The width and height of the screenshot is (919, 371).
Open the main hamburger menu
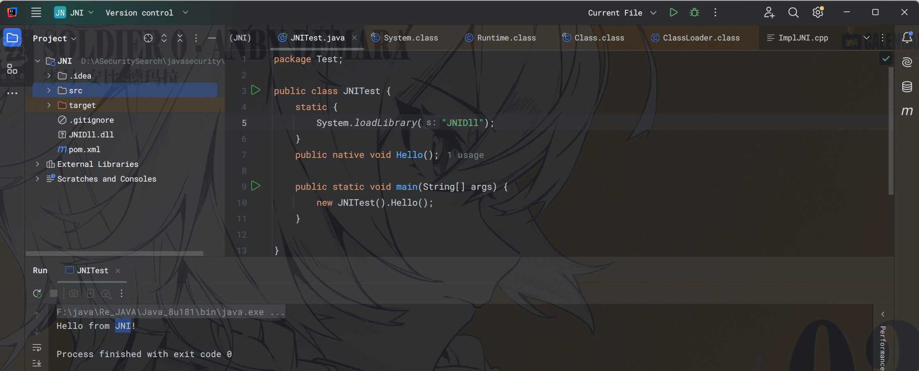point(36,12)
